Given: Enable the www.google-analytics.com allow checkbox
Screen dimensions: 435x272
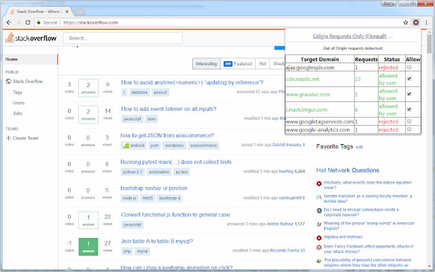Looking at the screenshot, I should 409,129.
